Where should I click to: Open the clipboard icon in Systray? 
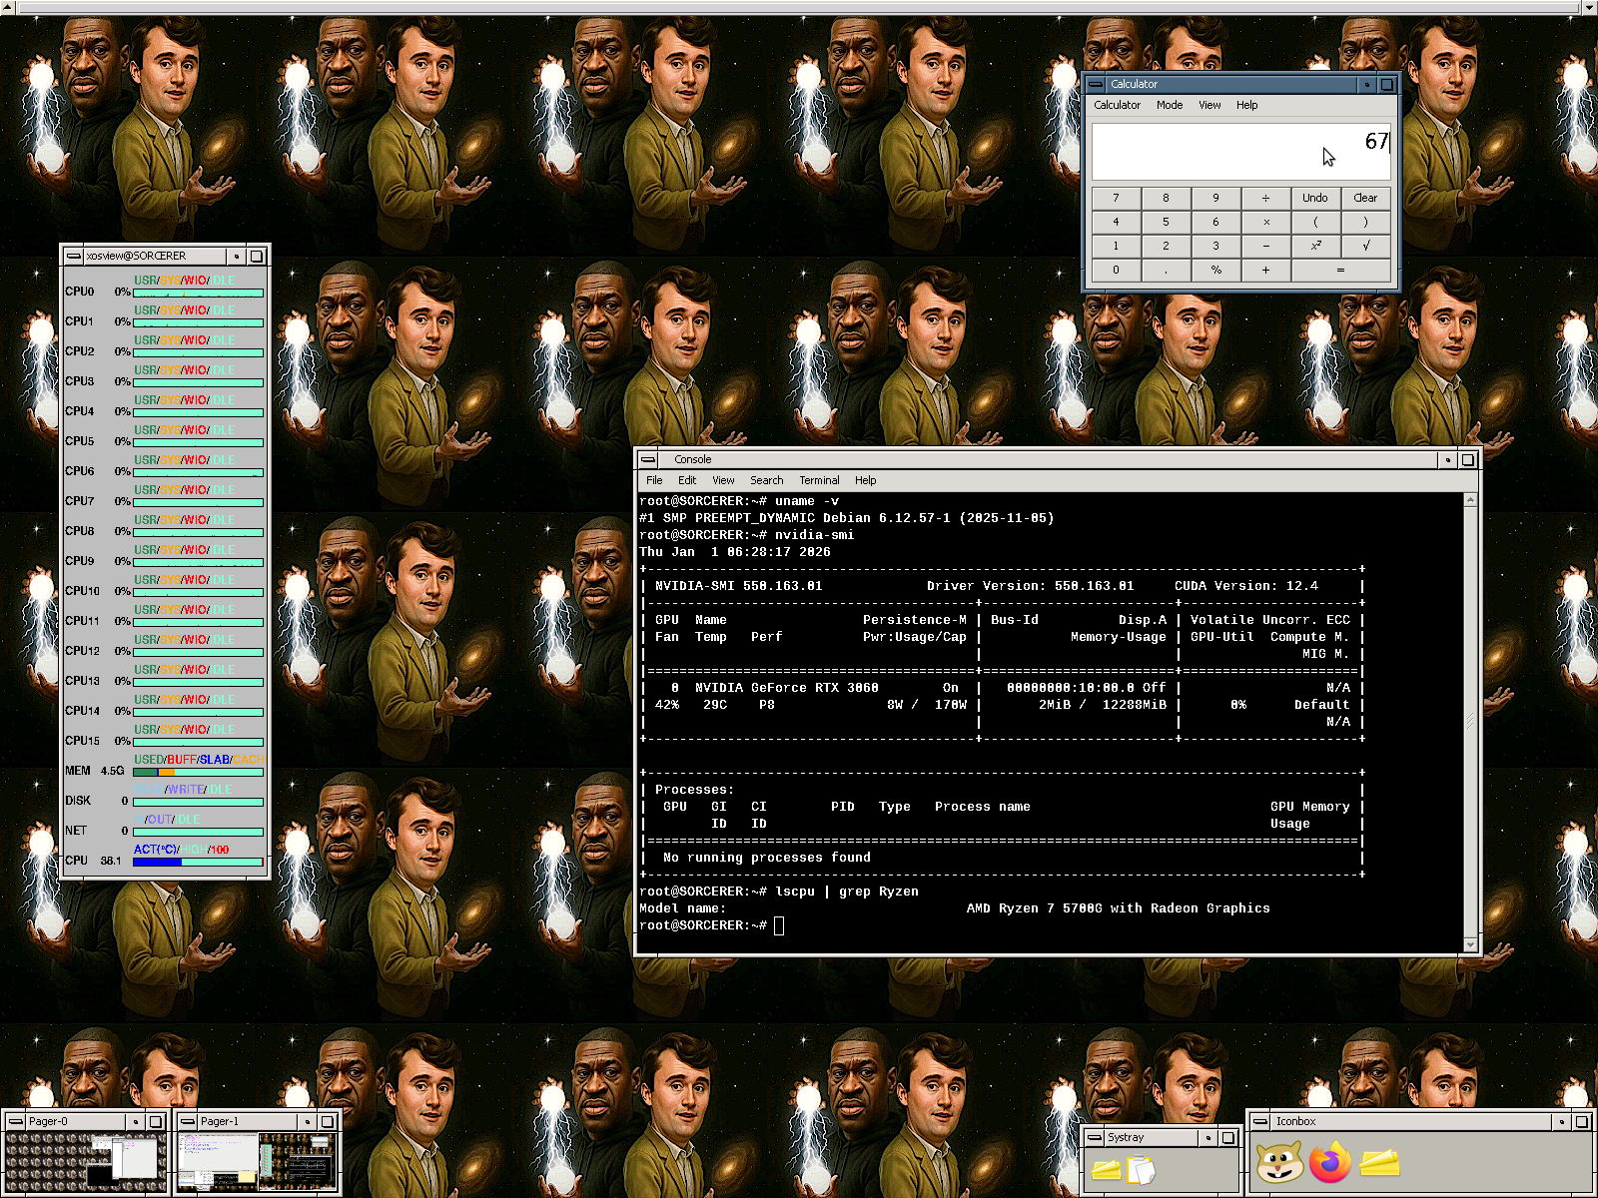pos(1140,1168)
